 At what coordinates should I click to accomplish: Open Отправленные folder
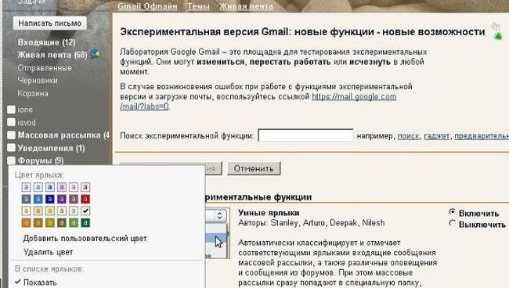(45, 68)
